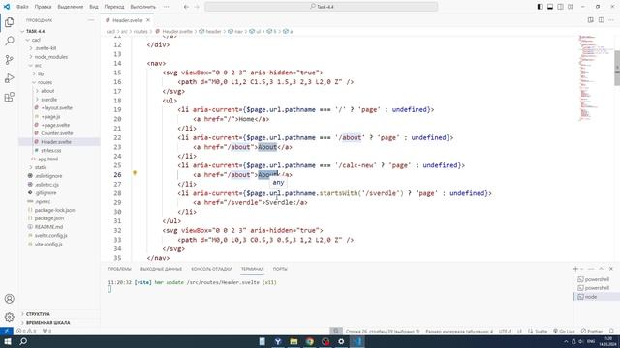Maximize the terminal panel with chevron up
This screenshot has width=620, height=348.
(601, 269)
